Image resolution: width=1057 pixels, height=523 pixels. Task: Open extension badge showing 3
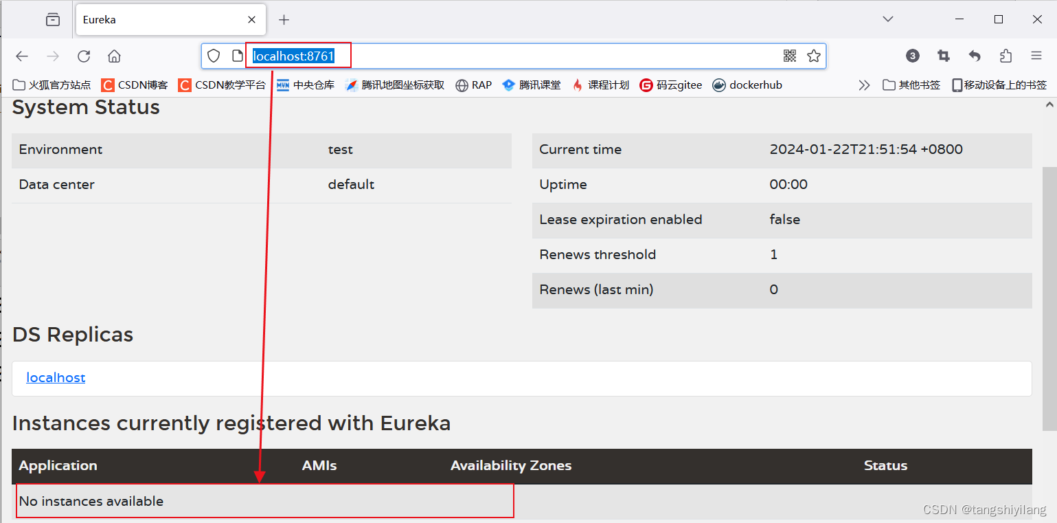(913, 56)
